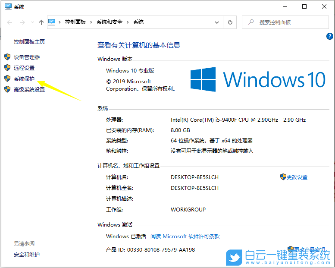Click the shield icon beside 系统保护

coord(7,79)
